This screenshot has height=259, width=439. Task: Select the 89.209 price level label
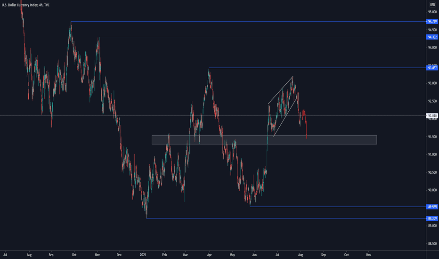pyautogui.click(x=432, y=219)
